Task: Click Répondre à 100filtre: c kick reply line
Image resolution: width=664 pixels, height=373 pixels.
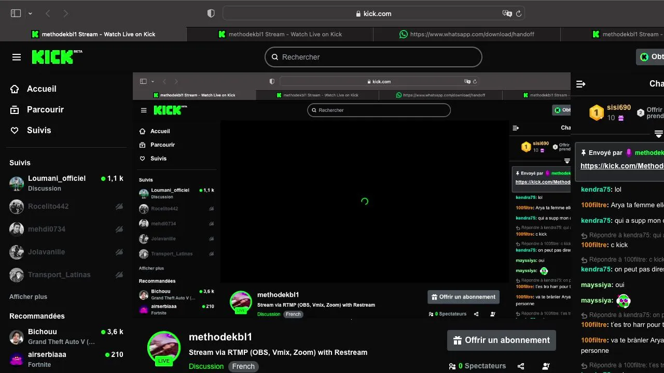Action: [622, 259]
